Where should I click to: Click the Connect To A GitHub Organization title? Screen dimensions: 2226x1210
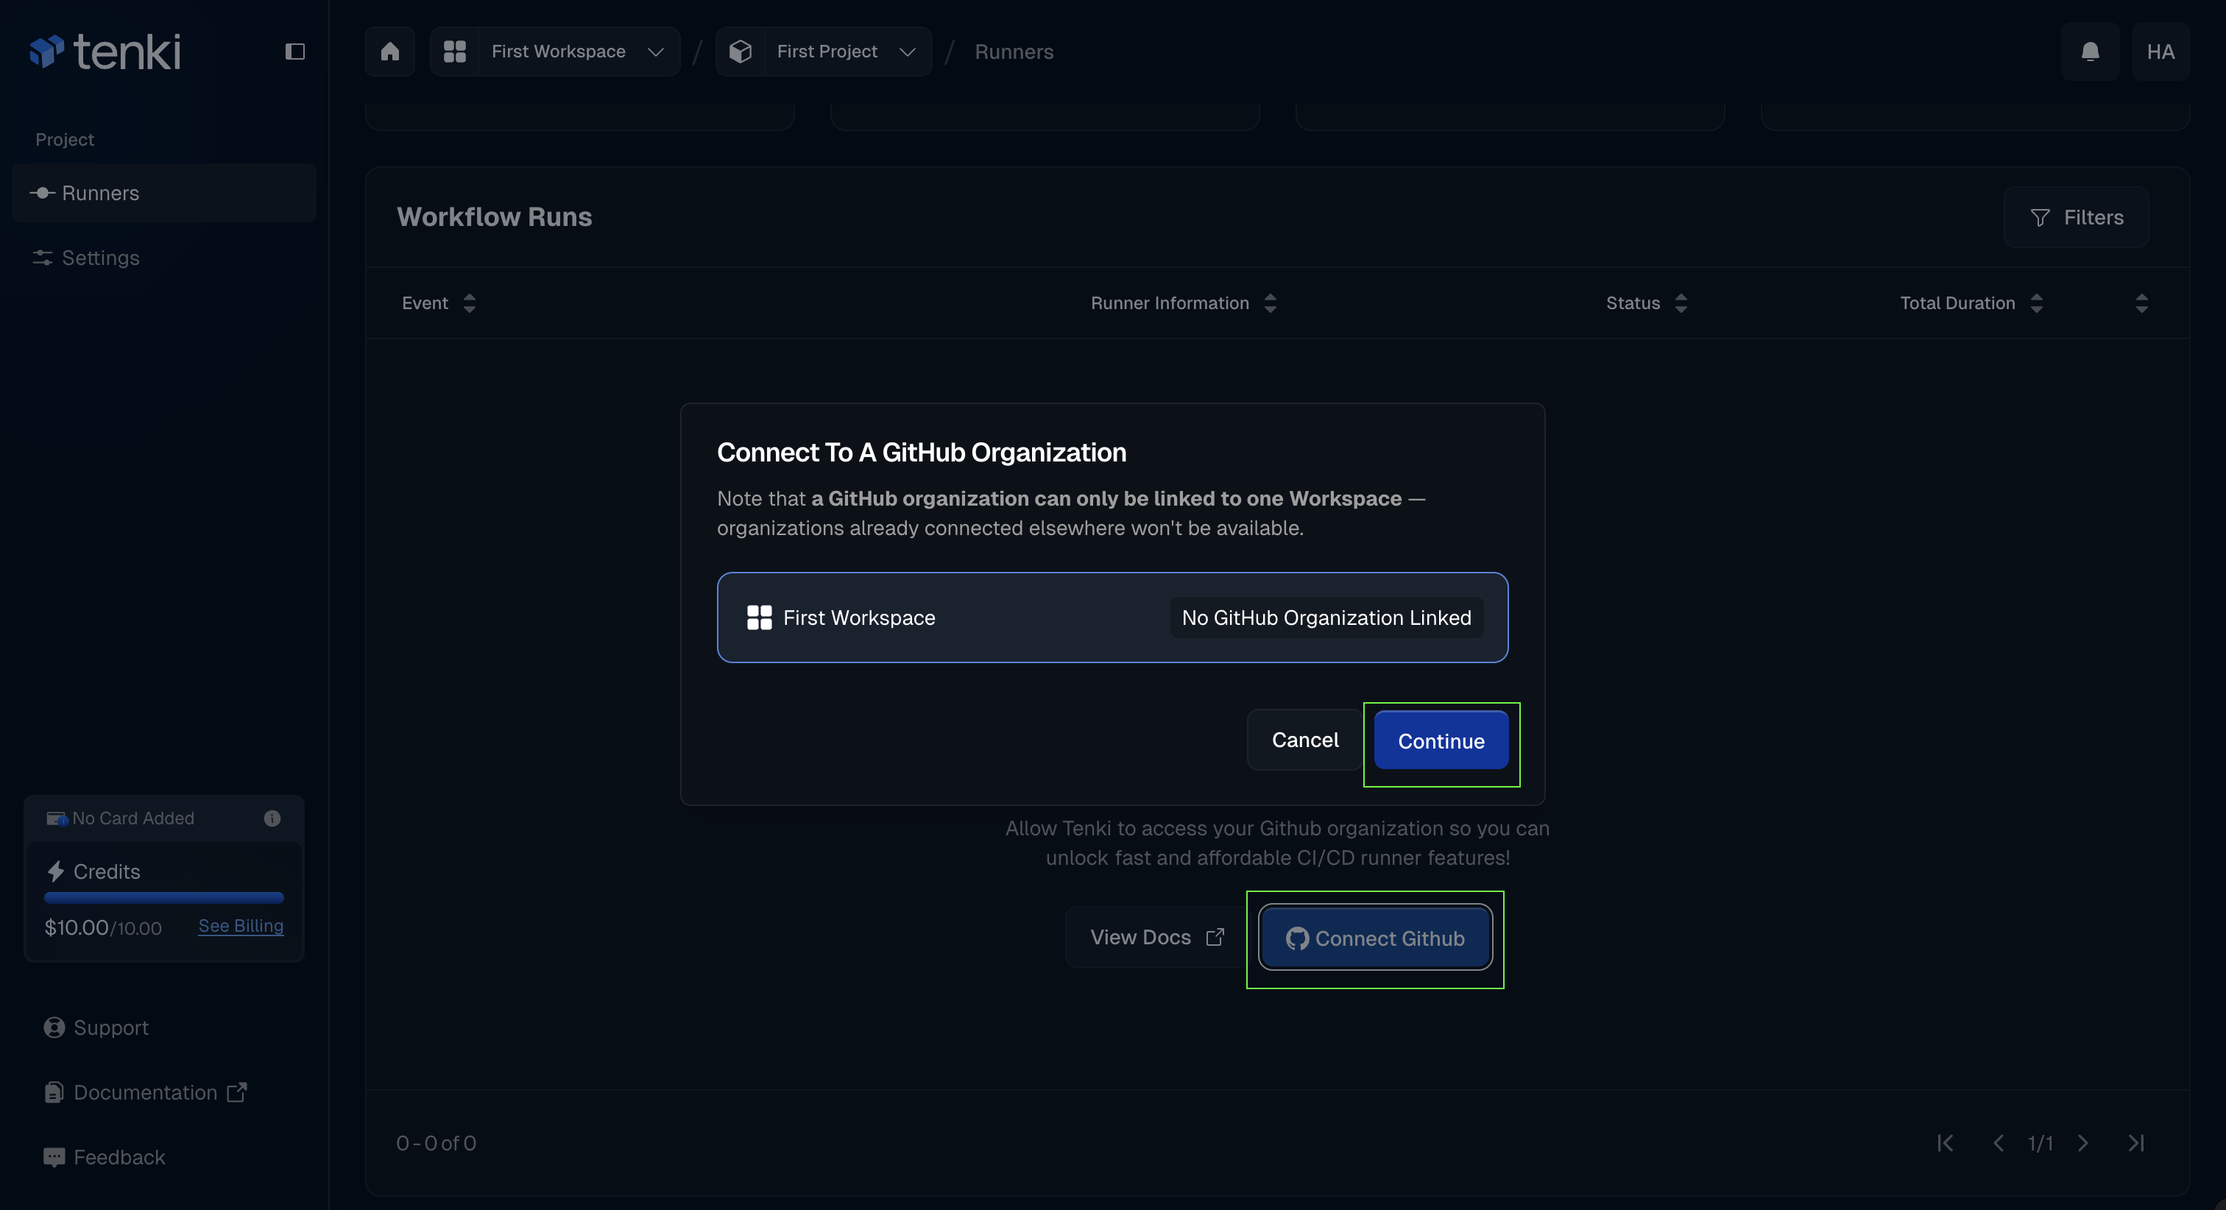coord(921,452)
